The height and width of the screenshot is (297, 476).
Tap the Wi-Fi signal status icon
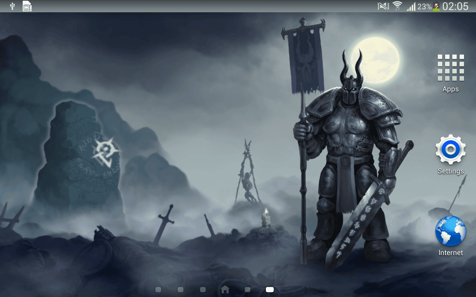tap(398, 6)
